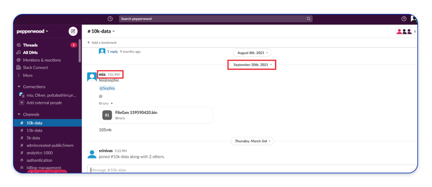
Task: Open the 1 reply thread link
Action: coord(112,51)
